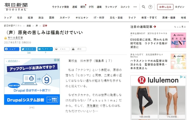Open 夕刊 in top menu

(91, 7)
